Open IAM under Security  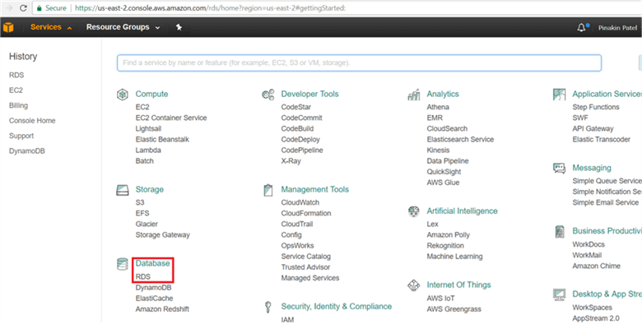[287, 320]
